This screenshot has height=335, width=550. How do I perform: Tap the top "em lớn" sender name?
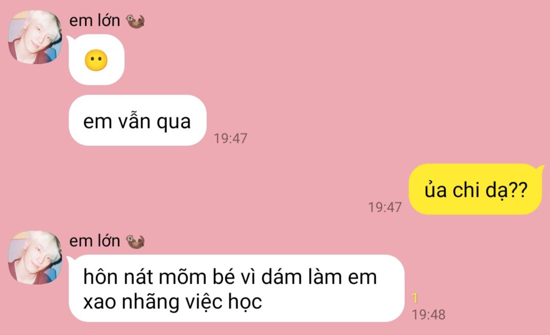[x=95, y=21]
